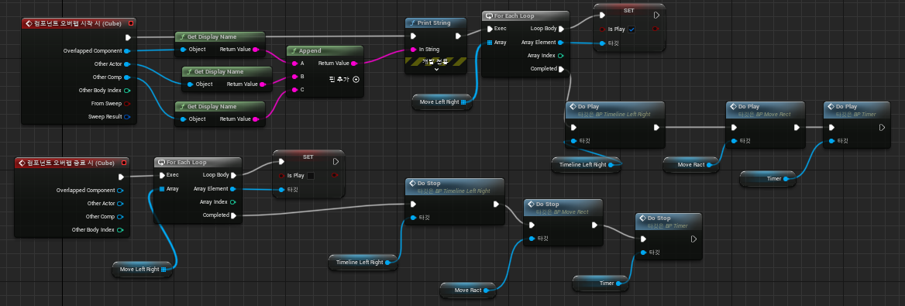
Task: Click the C input pin on the Append node
Action: [x=294, y=90]
